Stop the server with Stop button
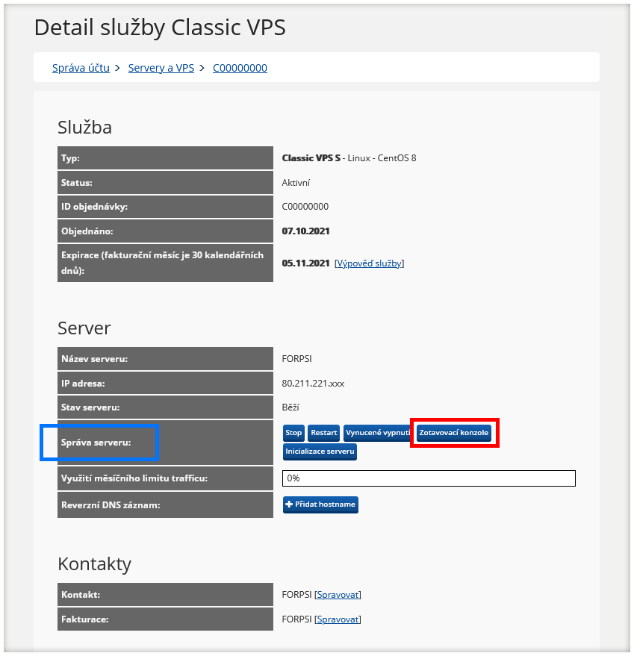The height and width of the screenshot is (656, 634). 293,433
